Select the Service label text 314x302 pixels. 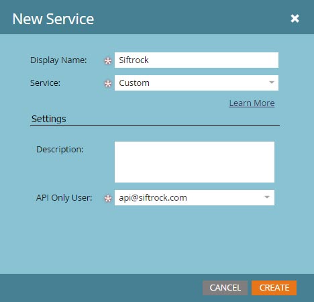[x=45, y=83]
